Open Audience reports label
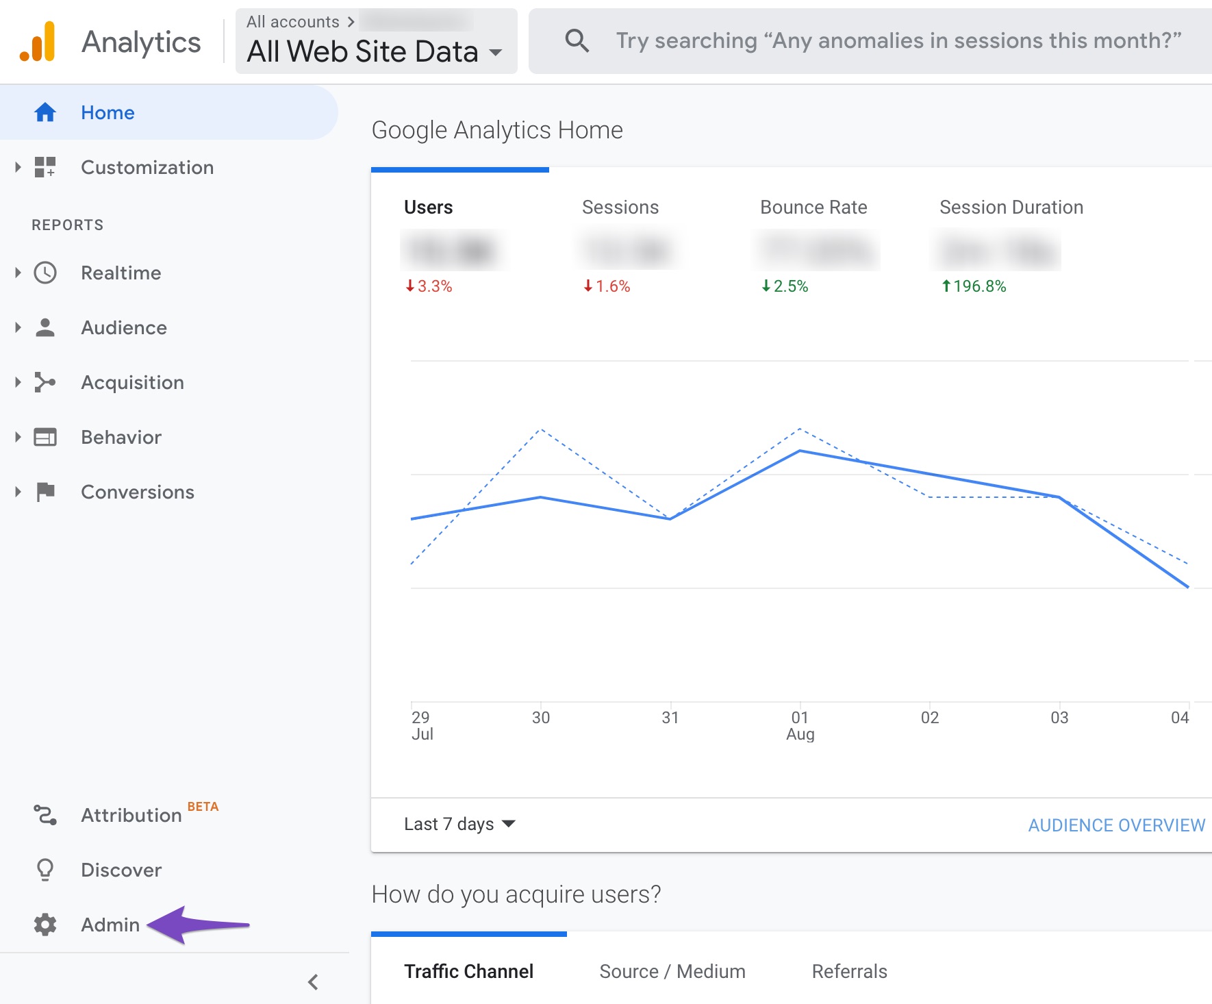This screenshot has width=1212, height=1004. pos(124,327)
